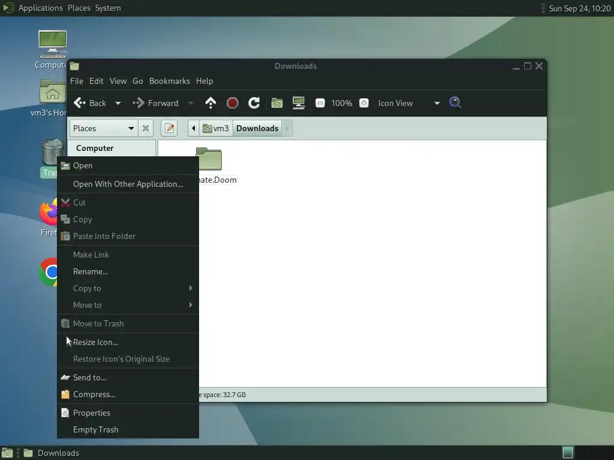Open Properties from the context menu
The width and height of the screenshot is (614, 460).
pyautogui.click(x=128, y=413)
